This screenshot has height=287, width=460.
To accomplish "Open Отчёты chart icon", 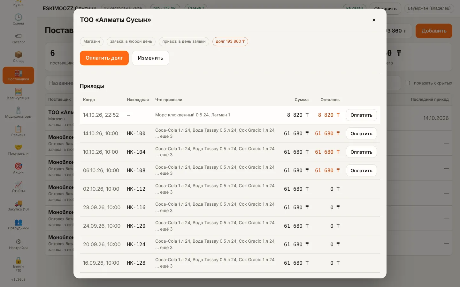I will pyautogui.click(x=18, y=185).
